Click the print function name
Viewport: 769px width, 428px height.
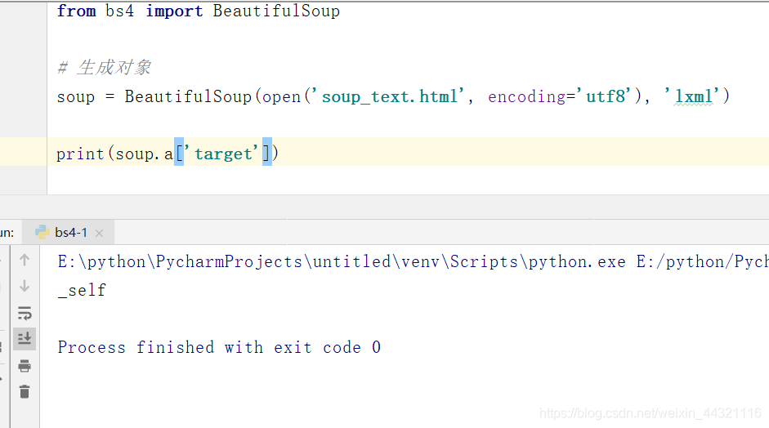tap(80, 154)
